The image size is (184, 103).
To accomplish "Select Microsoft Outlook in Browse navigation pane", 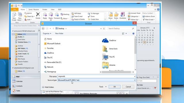I will pos(52,43).
